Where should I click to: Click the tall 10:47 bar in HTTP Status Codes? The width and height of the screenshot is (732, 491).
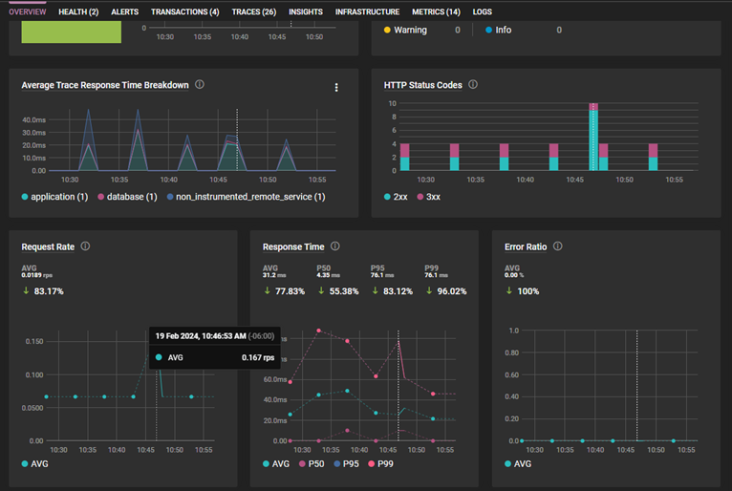coord(593,137)
